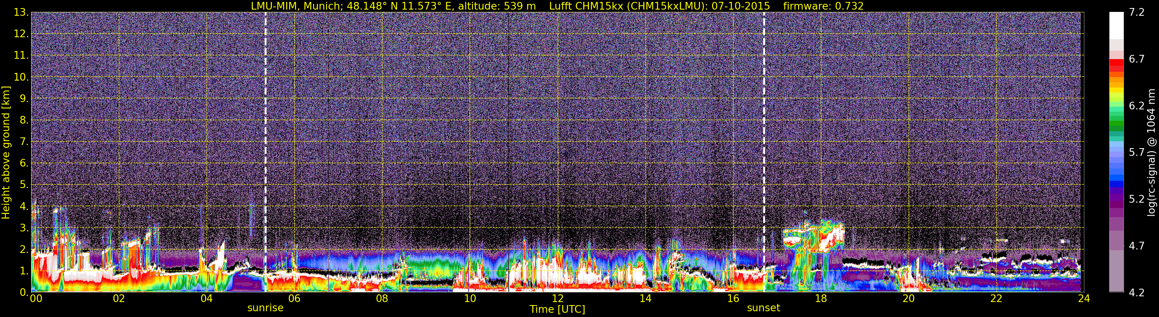The image size is (1159, 317).
Task: Click the '9.' height axis tick label
Action: click(24, 98)
